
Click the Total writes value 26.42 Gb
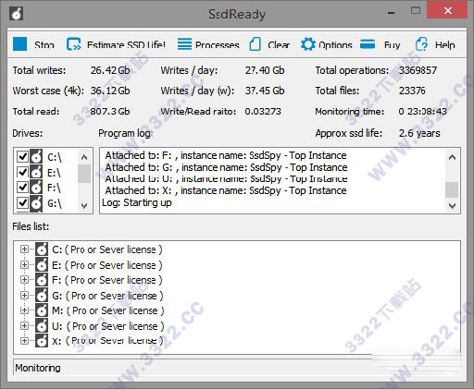(110, 70)
